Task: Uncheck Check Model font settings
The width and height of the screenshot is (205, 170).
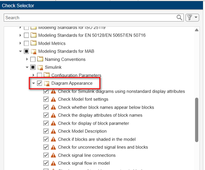Action: coord(46,99)
